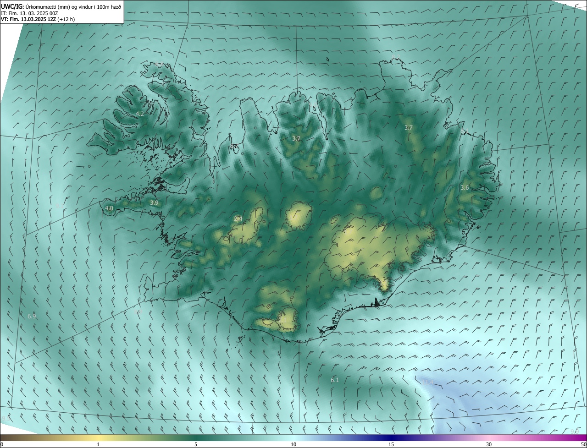
Task: Click the "IT: Fim. 13. 03. 2025 00Z" line
Action: coord(28,13)
